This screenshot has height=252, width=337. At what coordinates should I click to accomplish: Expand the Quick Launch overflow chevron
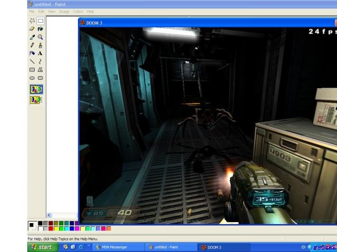pyautogui.click(x=88, y=246)
